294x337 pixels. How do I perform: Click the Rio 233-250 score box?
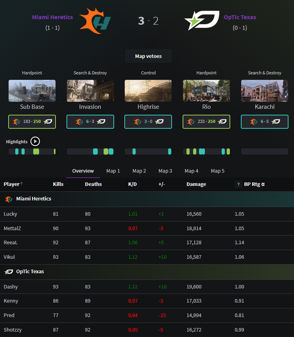coord(206,122)
